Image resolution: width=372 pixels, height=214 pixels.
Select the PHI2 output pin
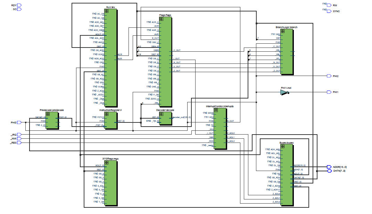coord(329,76)
